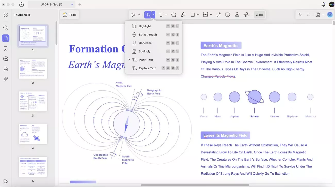
Task: Choose the stamp tool in toolbar
Action: click(x=237, y=15)
